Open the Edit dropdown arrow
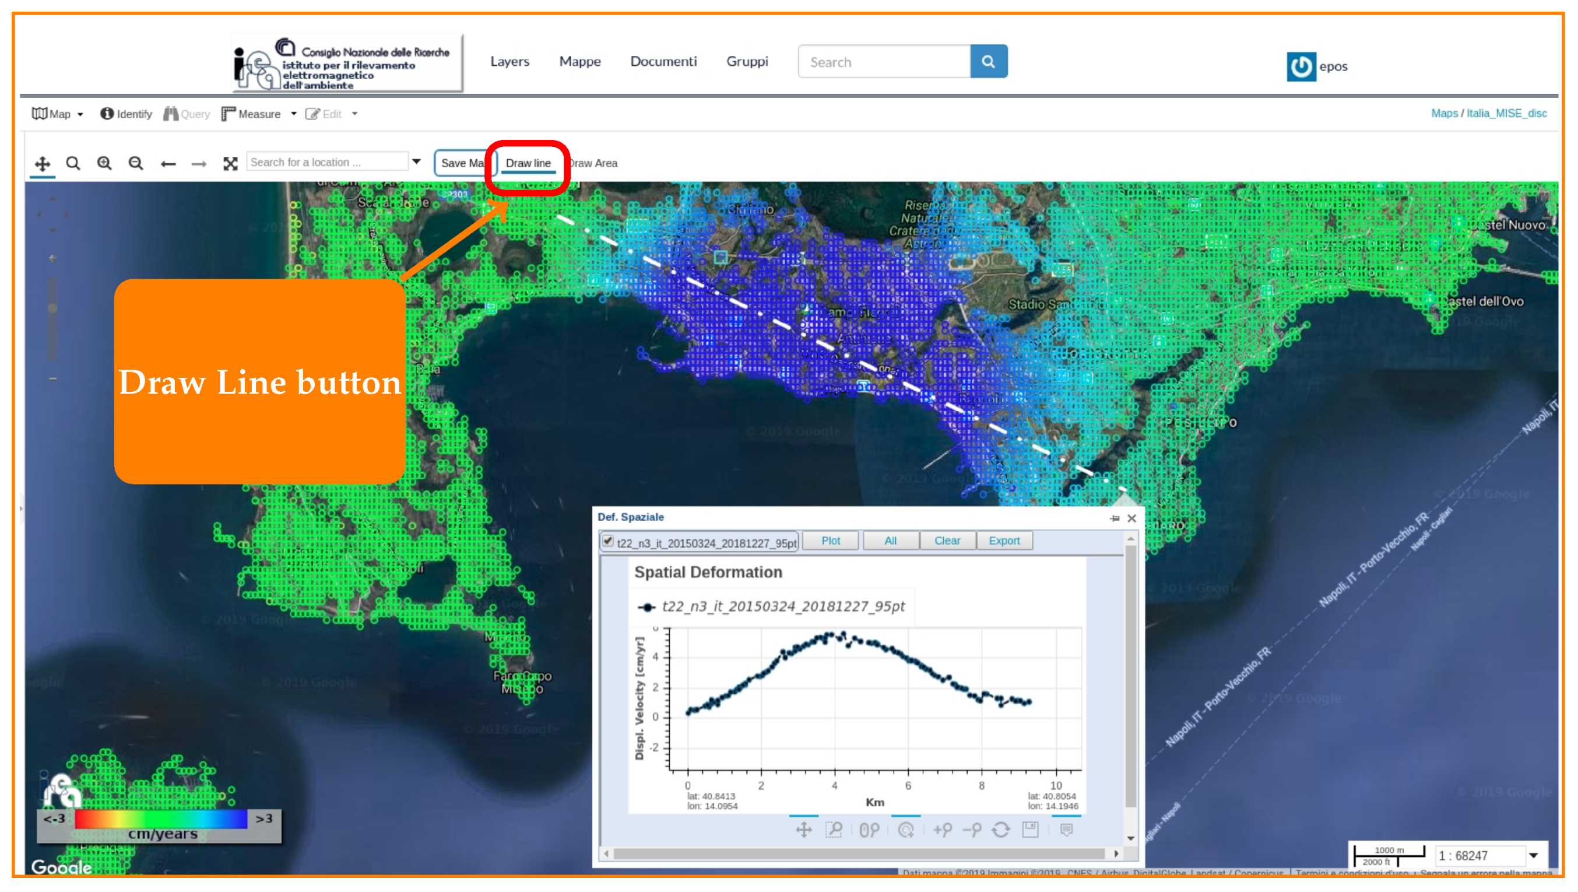The width and height of the screenshot is (1578, 892). [x=354, y=114]
